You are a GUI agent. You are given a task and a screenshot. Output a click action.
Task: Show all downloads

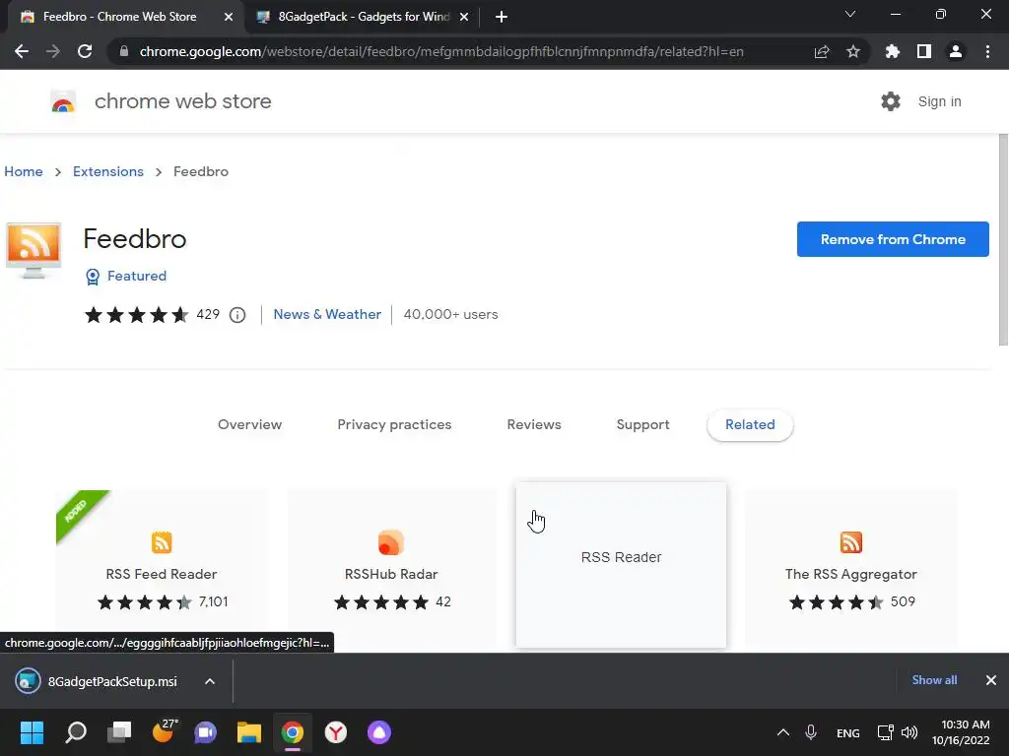tap(934, 680)
